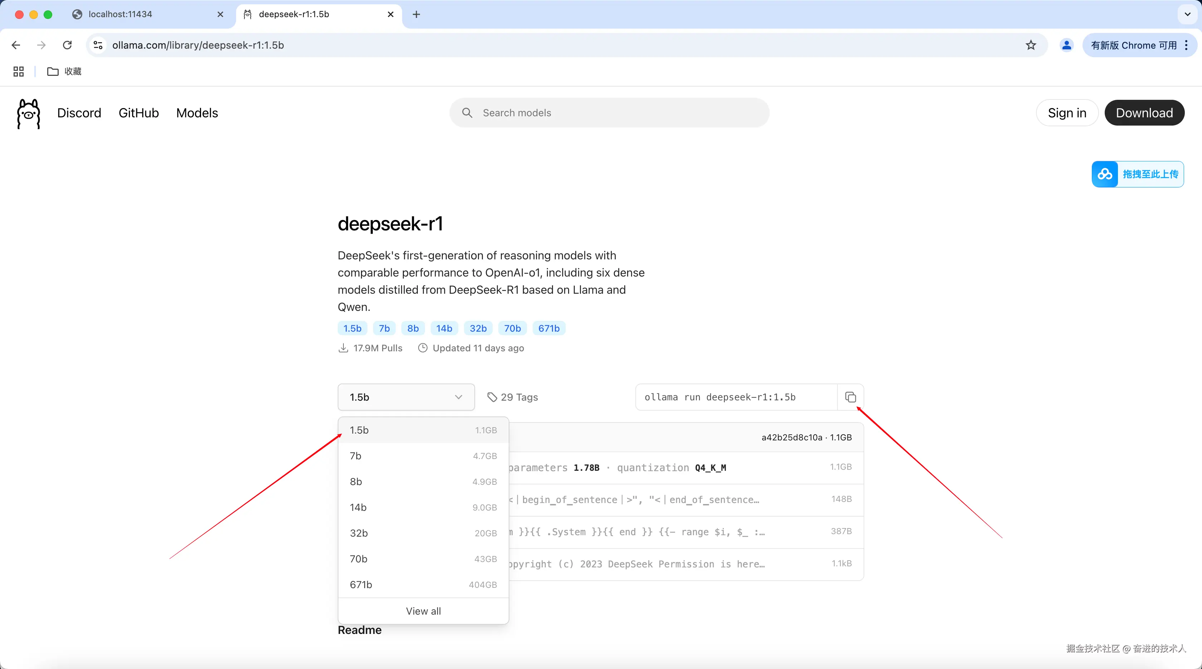1202x669 pixels.
Task: Click the Ollama llama logo
Action: coord(29,113)
